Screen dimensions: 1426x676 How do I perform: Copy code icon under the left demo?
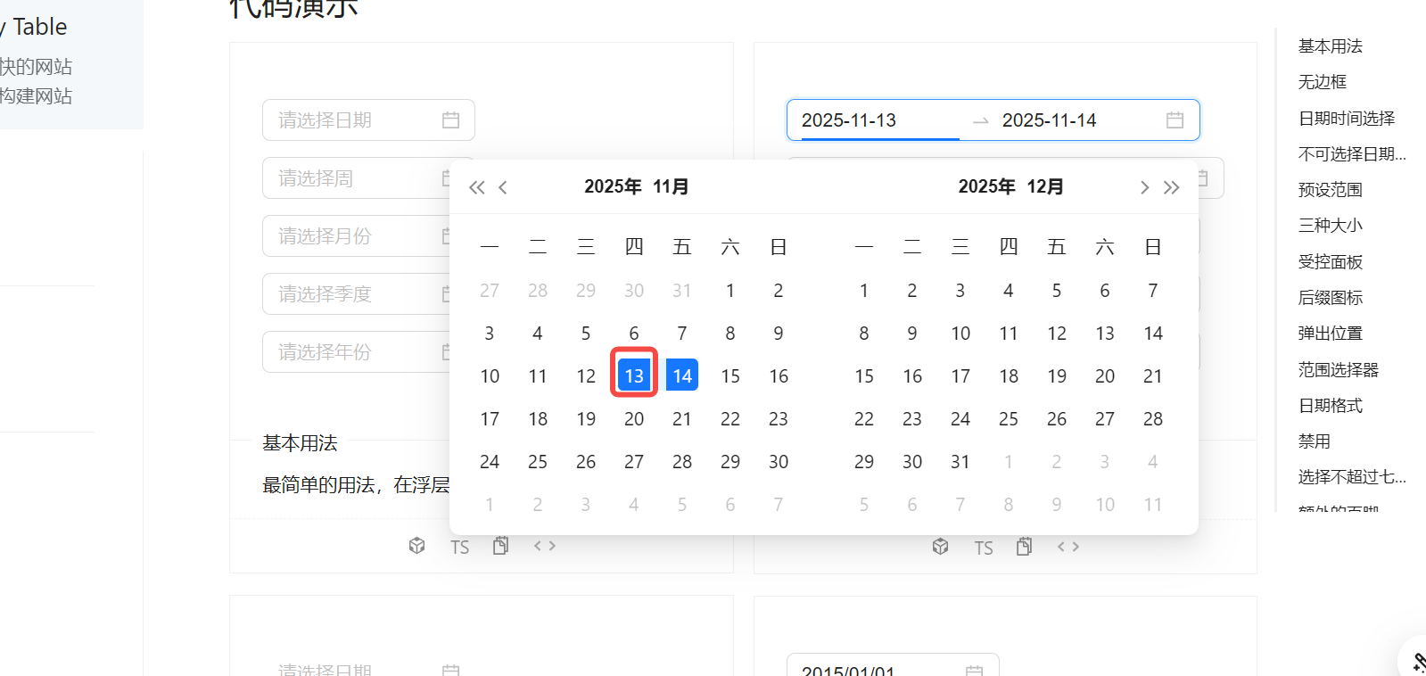click(x=500, y=546)
